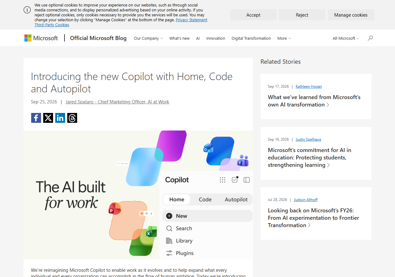The image size is (395, 277).
Task: Share the article on Facebook
Action: pyautogui.click(x=36, y=118)
